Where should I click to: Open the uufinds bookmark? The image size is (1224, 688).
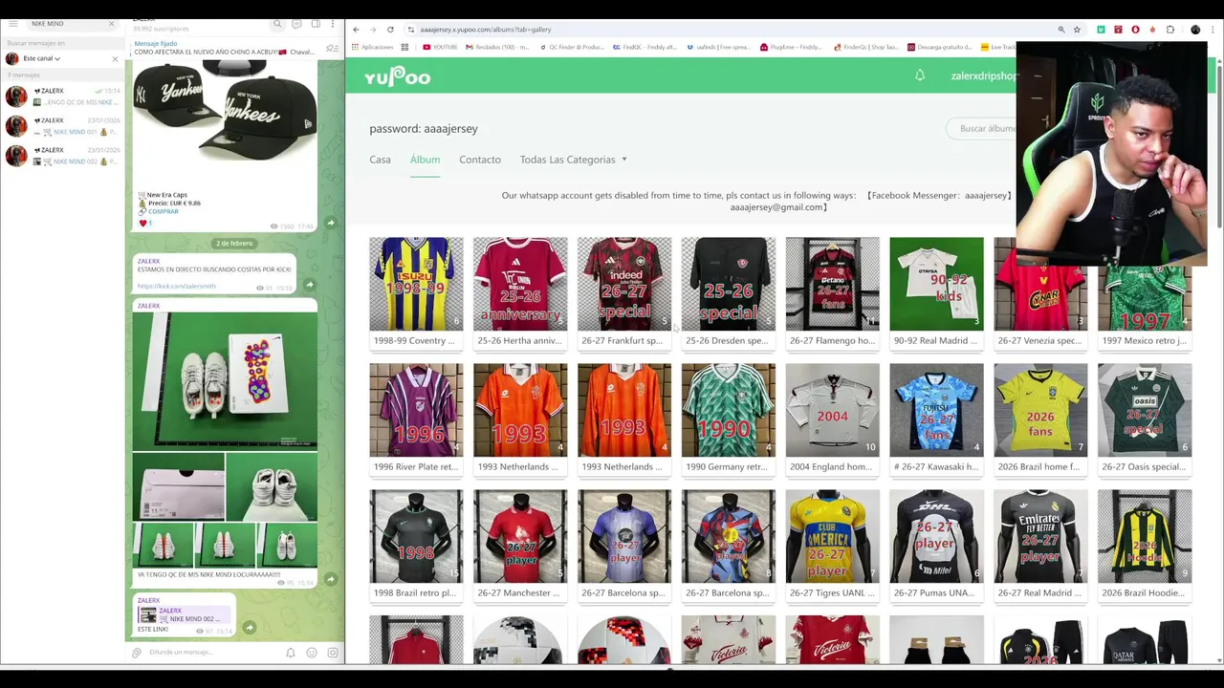[x=719, y=47]
